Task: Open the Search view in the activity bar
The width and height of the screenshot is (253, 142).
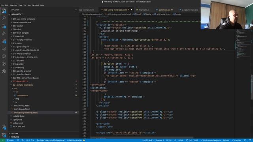Action: (4, 18)
